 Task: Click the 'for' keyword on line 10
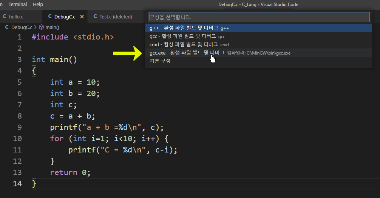tap(57, 139)
